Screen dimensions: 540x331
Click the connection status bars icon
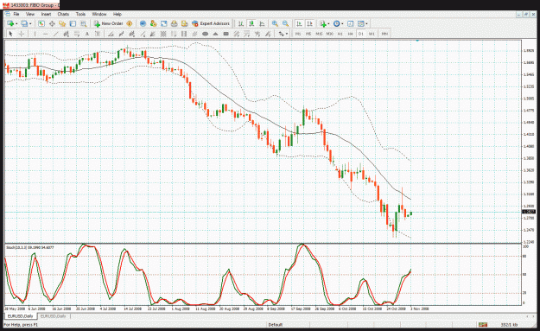pos(482,324)
